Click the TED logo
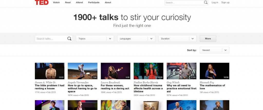This screenshot has height=110, width=263. 42,2
